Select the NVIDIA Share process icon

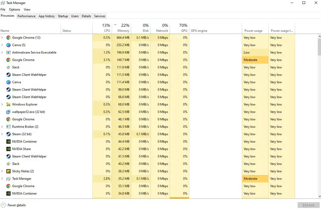tap(8, 149)
